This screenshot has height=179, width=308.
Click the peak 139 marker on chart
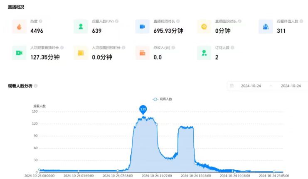(x=143, y=109)
